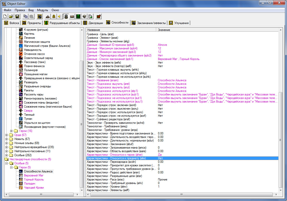This screenshot has height=201, width=287.
Task: Switch to the Декорации tab
Action: click(x=93, y=23)
